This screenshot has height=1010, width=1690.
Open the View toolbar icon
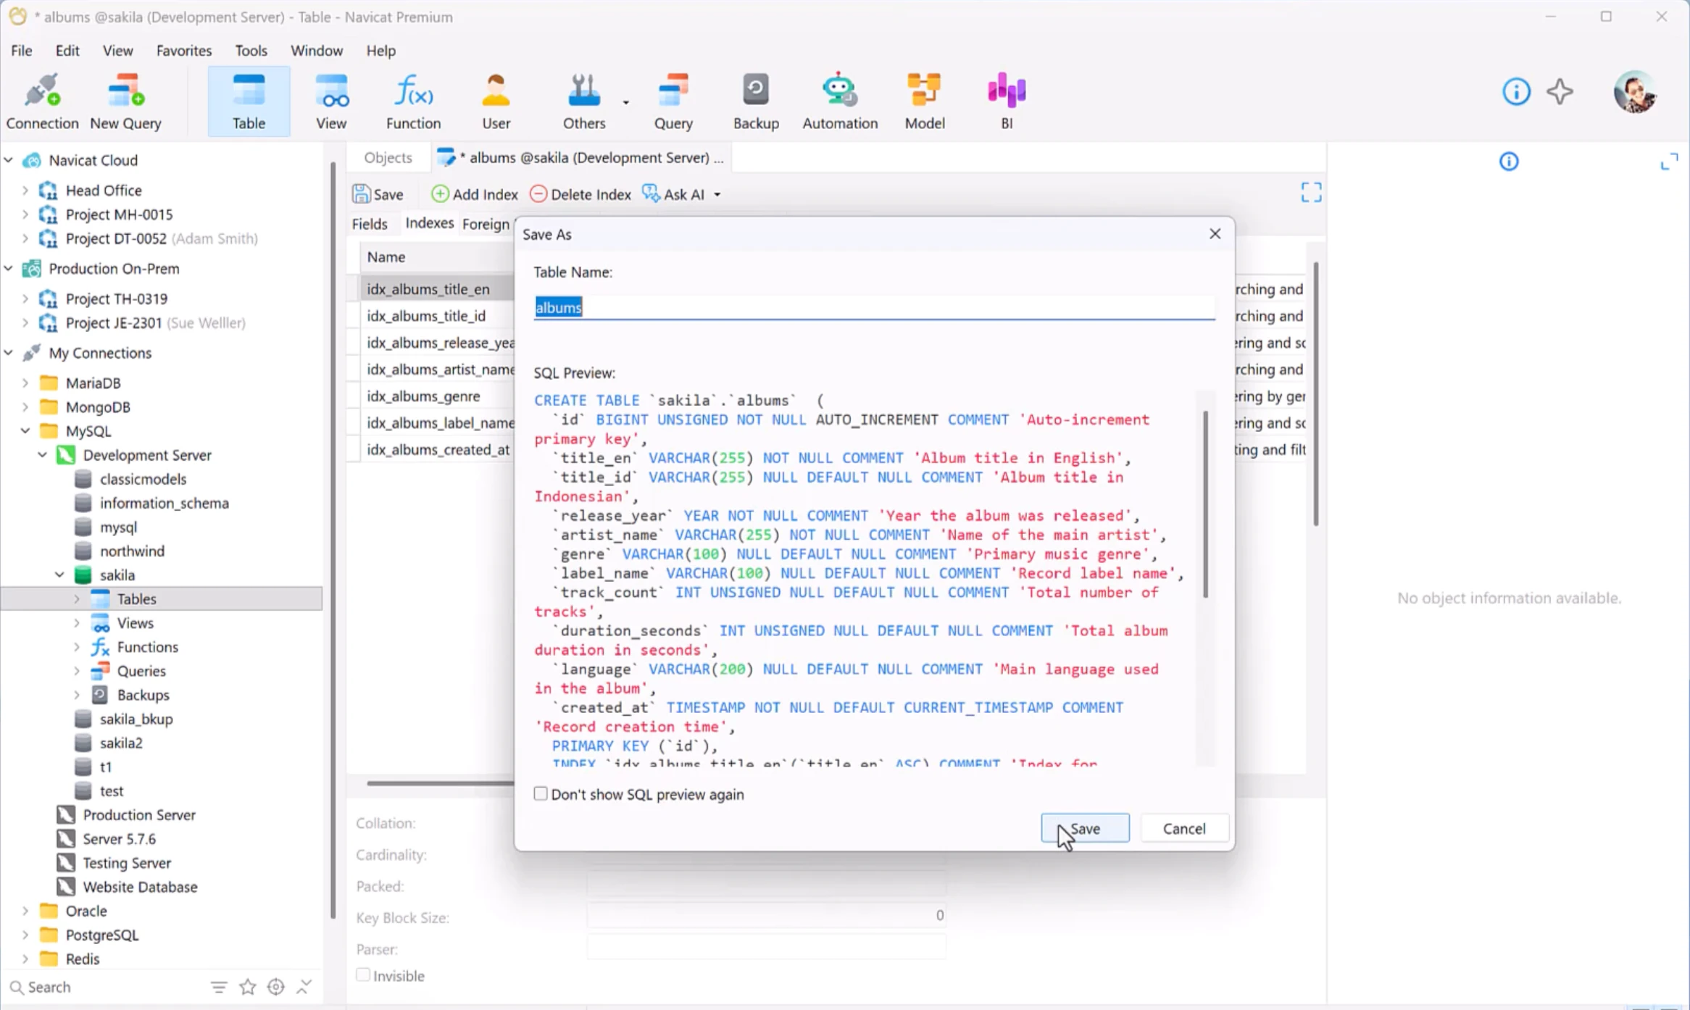331,101
